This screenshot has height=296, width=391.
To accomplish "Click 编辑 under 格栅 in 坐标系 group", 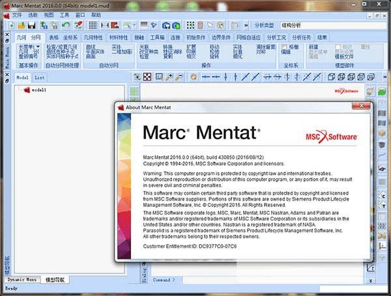I will coord(286,52).
